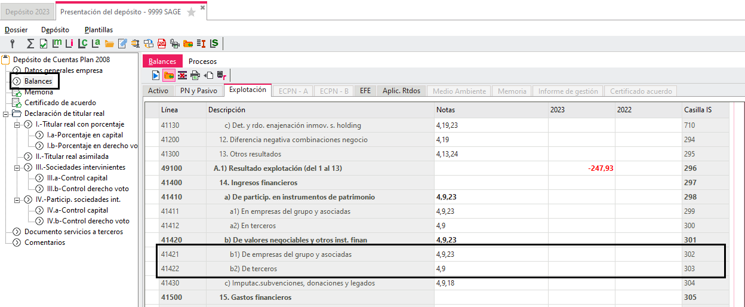Open the Plantillas menu

pos(98,29)
